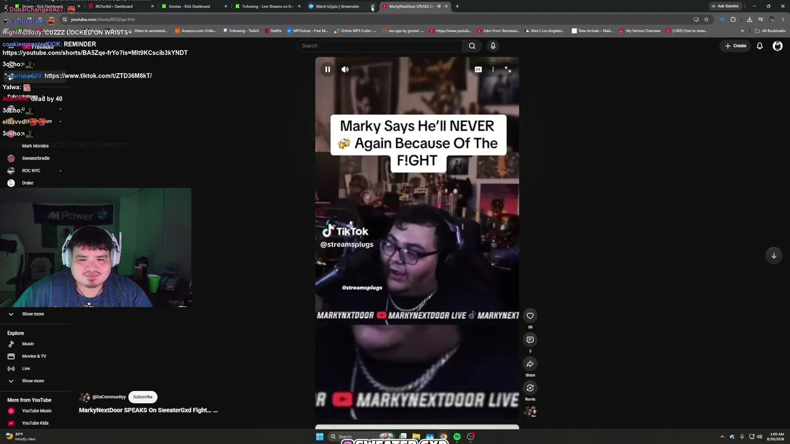The width and height of the screenshot is (790, 444).
Task: Bookmark this page with the star icon
Action: tap(707, 19)
